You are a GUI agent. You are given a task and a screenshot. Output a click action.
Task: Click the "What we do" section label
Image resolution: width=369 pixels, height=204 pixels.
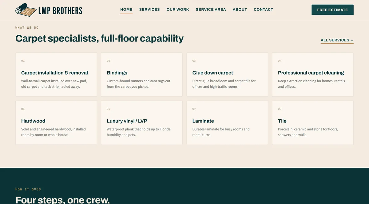[x=27, y=28]
